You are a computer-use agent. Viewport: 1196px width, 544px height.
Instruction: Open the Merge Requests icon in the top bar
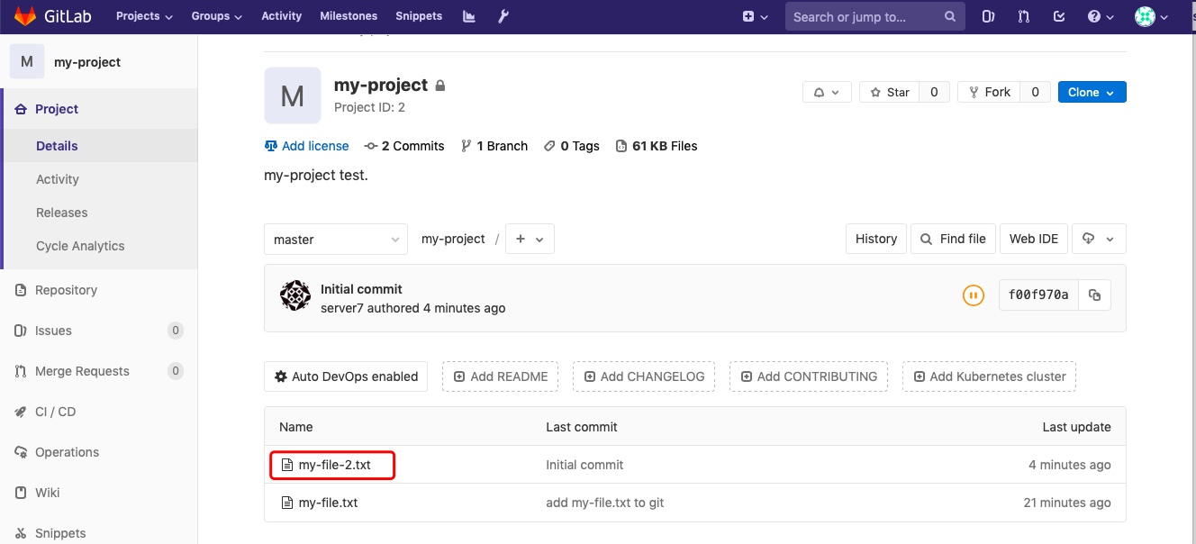[x=1023, y=15]
